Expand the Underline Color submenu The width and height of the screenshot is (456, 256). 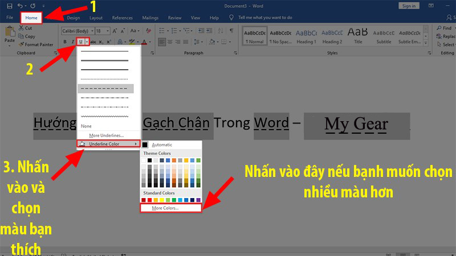point(108,144)
